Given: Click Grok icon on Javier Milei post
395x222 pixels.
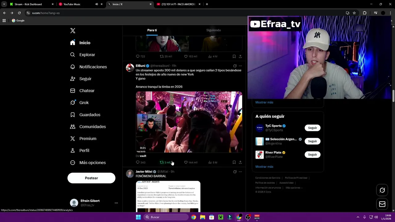Looking at the screenshot, I should point(235,172).
